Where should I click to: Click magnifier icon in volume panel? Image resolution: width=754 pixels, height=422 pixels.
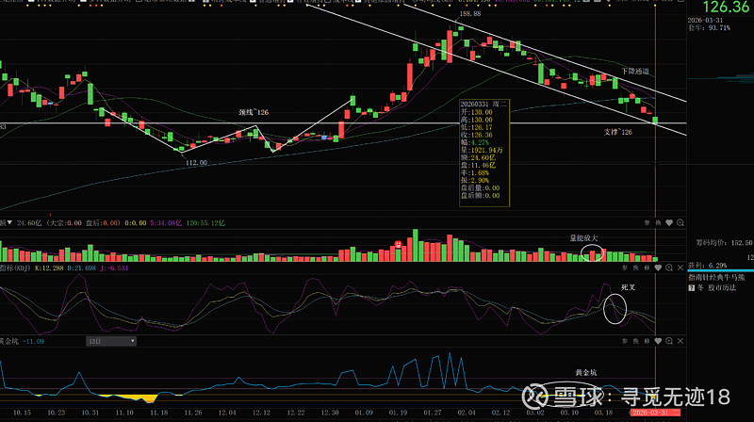680,223
